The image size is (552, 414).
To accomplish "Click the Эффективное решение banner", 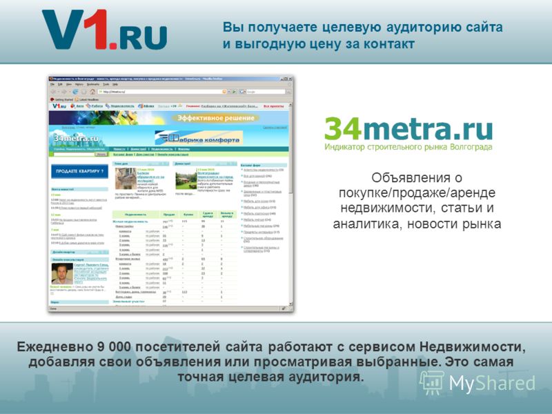I will click(x=169, y=118).
